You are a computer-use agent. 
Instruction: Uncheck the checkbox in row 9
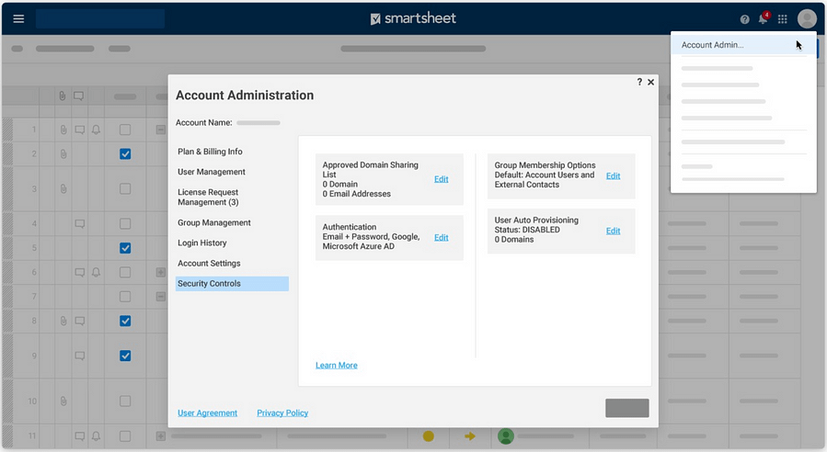point(125,356)
